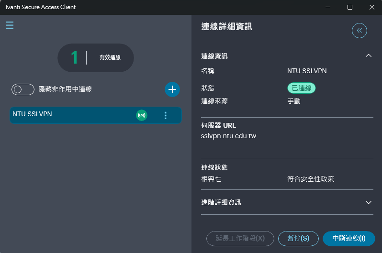382x253 pixels.
Task: Add a new connection with plus icon
Action: [x=172, y=89]
